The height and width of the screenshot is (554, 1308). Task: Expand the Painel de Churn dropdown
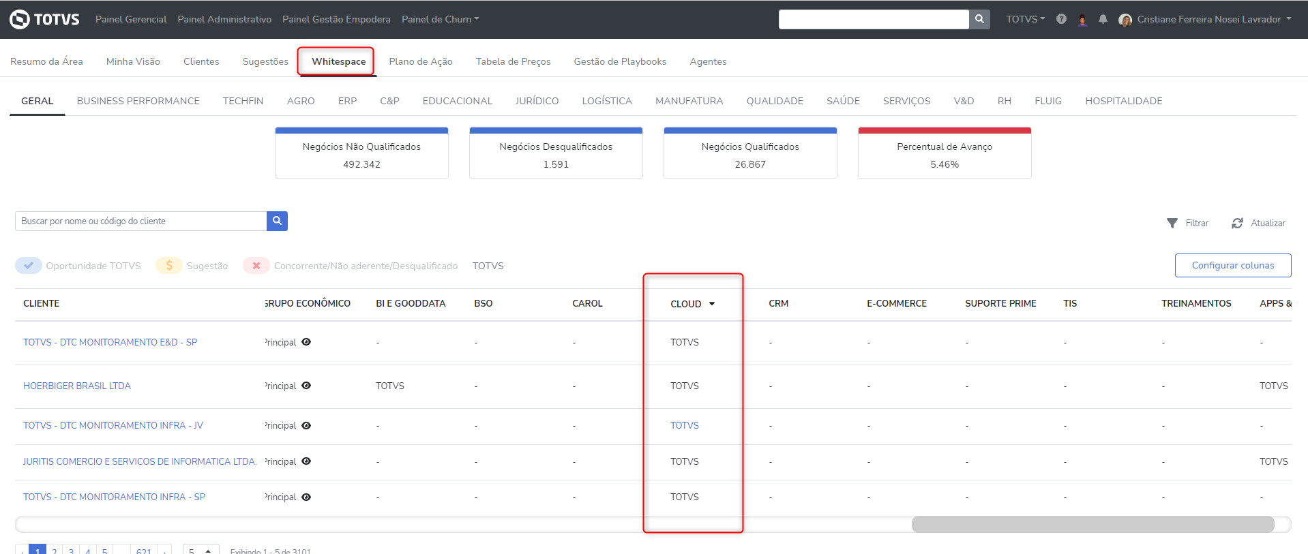click(441, 19)
